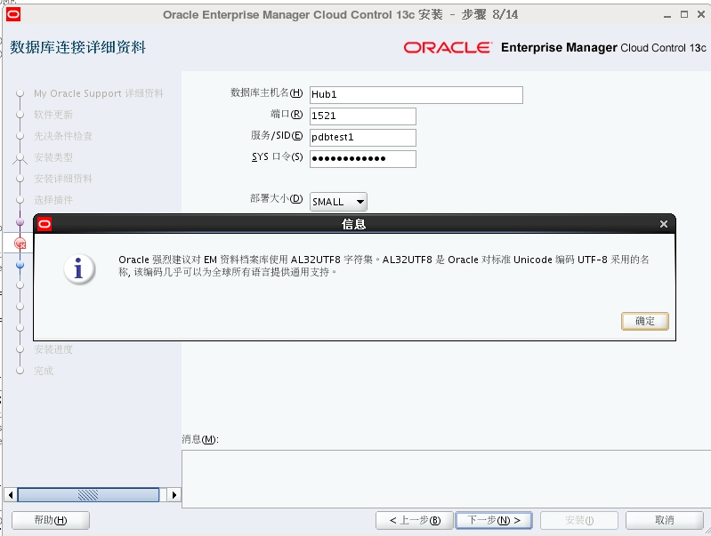This screenshot has height=536, width=711.
Task: Click the Oracle logo in installer title bar
Action: coord(13,14)
